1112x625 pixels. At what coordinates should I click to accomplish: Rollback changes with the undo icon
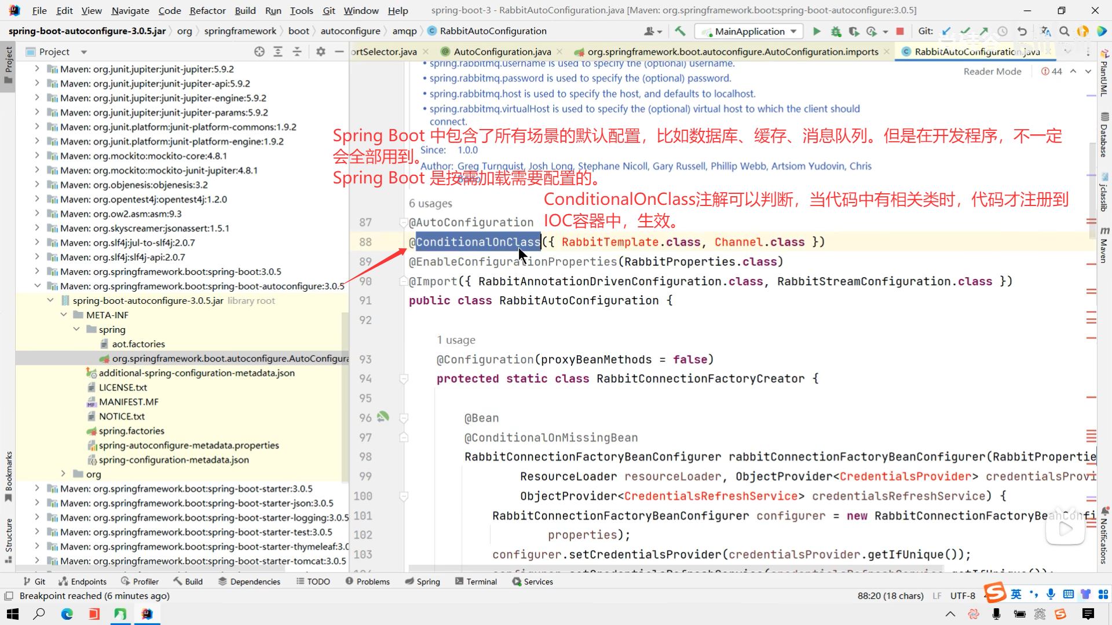tap(1022, 31)
